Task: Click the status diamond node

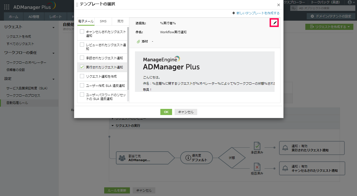Action: click(x=232, y=158)
